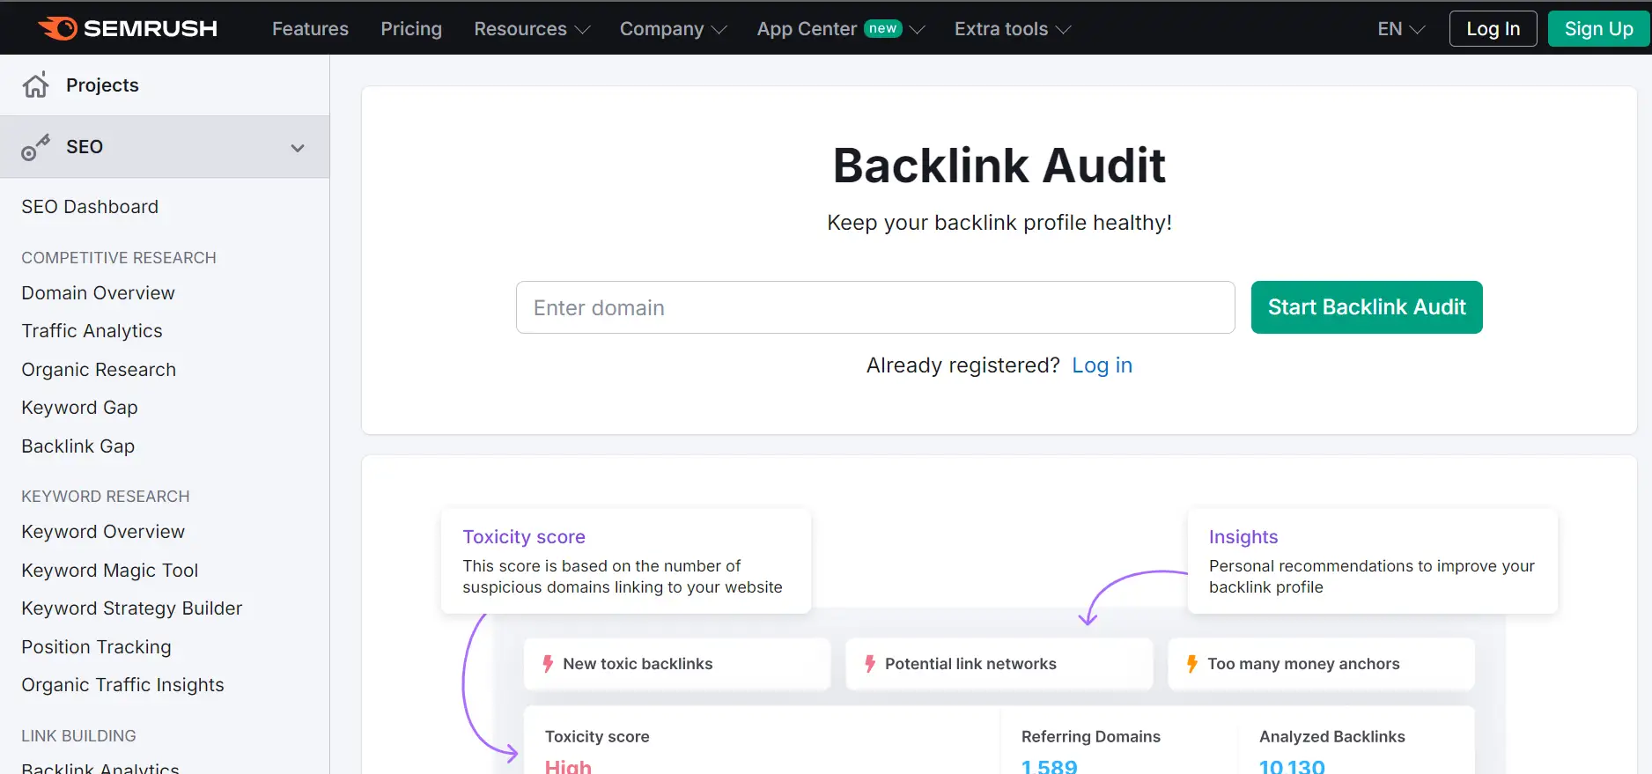This screenshot has height=774, width=1652.
Task: Collapse the SEO sidebar section chevron
Action: point(298,148)
